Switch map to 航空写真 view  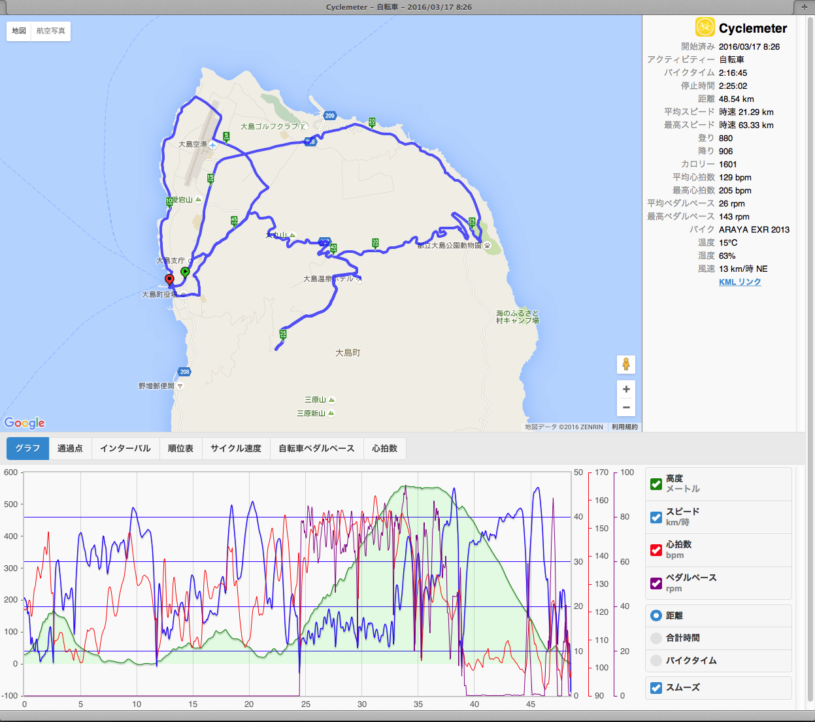[x=51, y=31]
